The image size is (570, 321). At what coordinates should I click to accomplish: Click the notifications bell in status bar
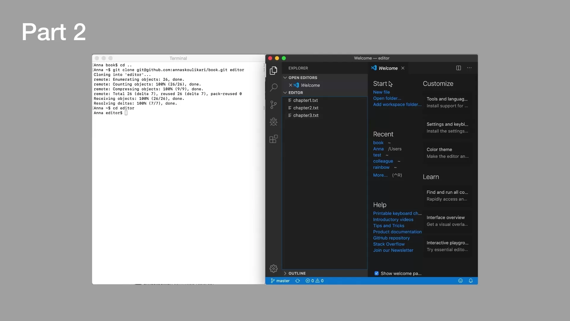coord(471,281)
